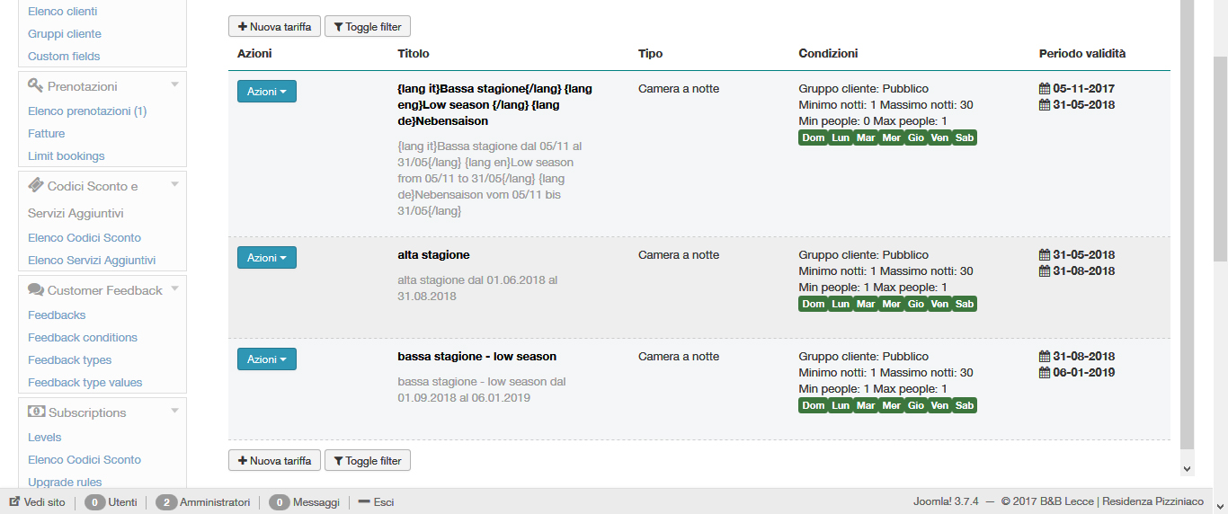Click the ticket icon beside Codici Sconto
Screen dimensions: 1228x514
36,185
